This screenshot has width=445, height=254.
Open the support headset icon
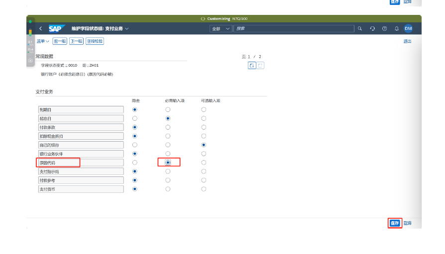[372, 29]
